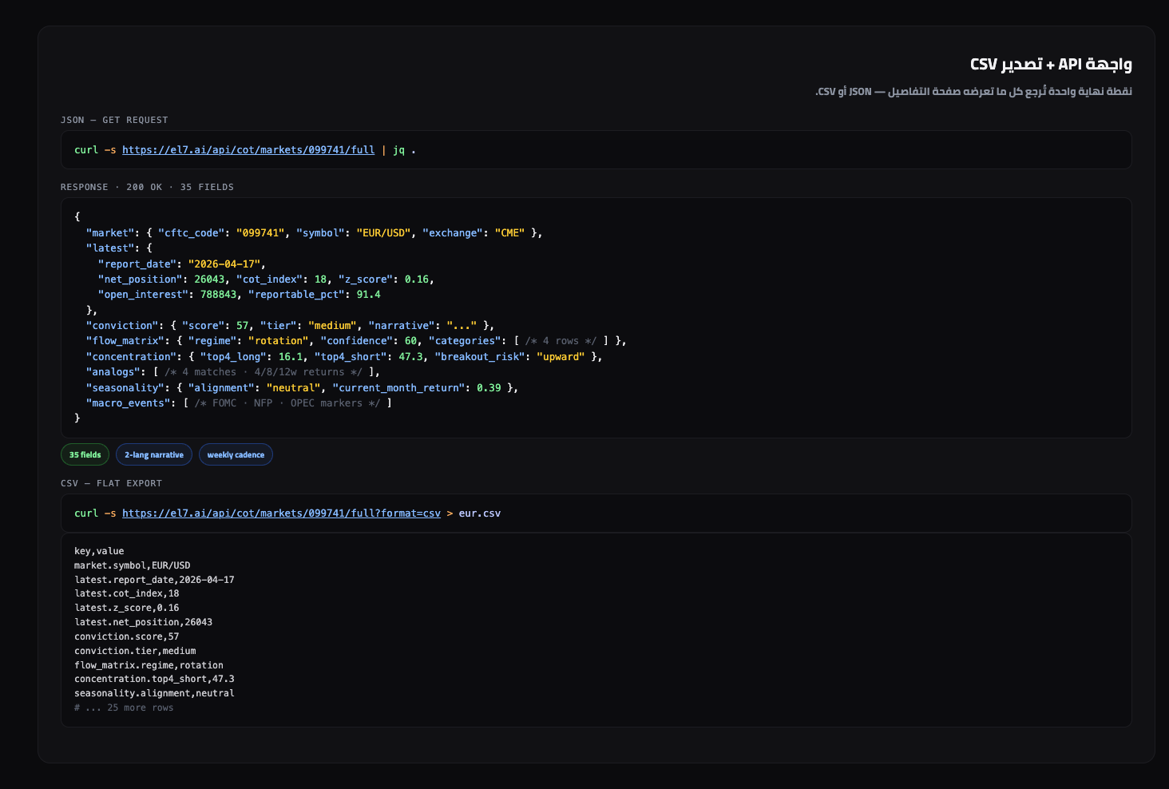Click the Arabic heading 'واجهة API + تصدير CSV'
This screenshot has width=1169, height=789.
1051,64
